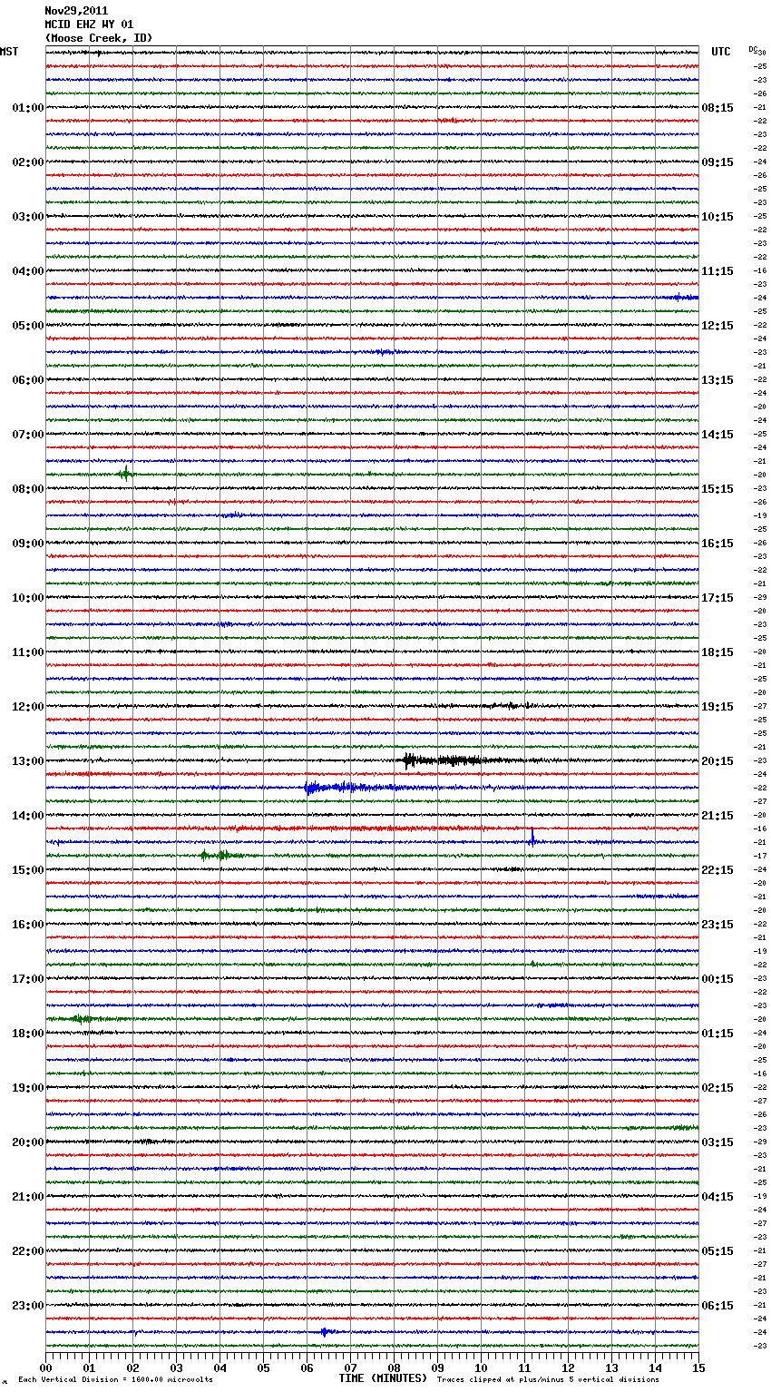
Task: Select the 18:15 UTC time label
Action: pyautogui.click(x=717, y=652)
